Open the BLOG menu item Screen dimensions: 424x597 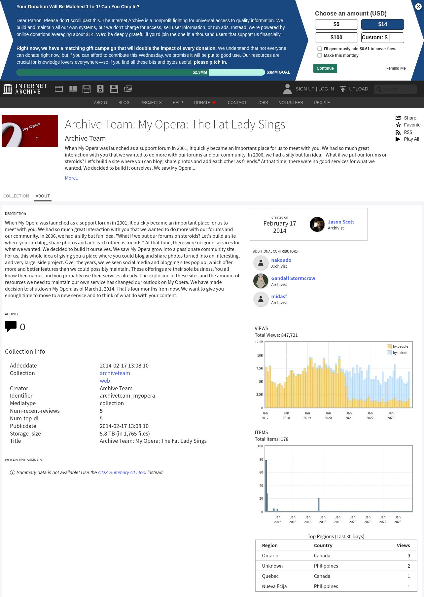tap(124, 103)
